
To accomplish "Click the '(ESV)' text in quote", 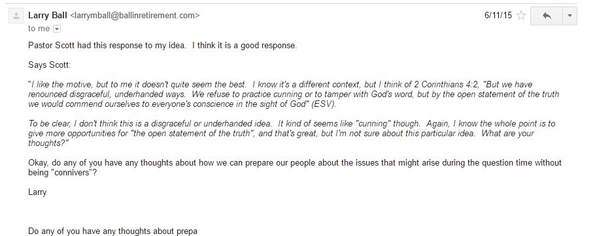I will coord(324,104).
